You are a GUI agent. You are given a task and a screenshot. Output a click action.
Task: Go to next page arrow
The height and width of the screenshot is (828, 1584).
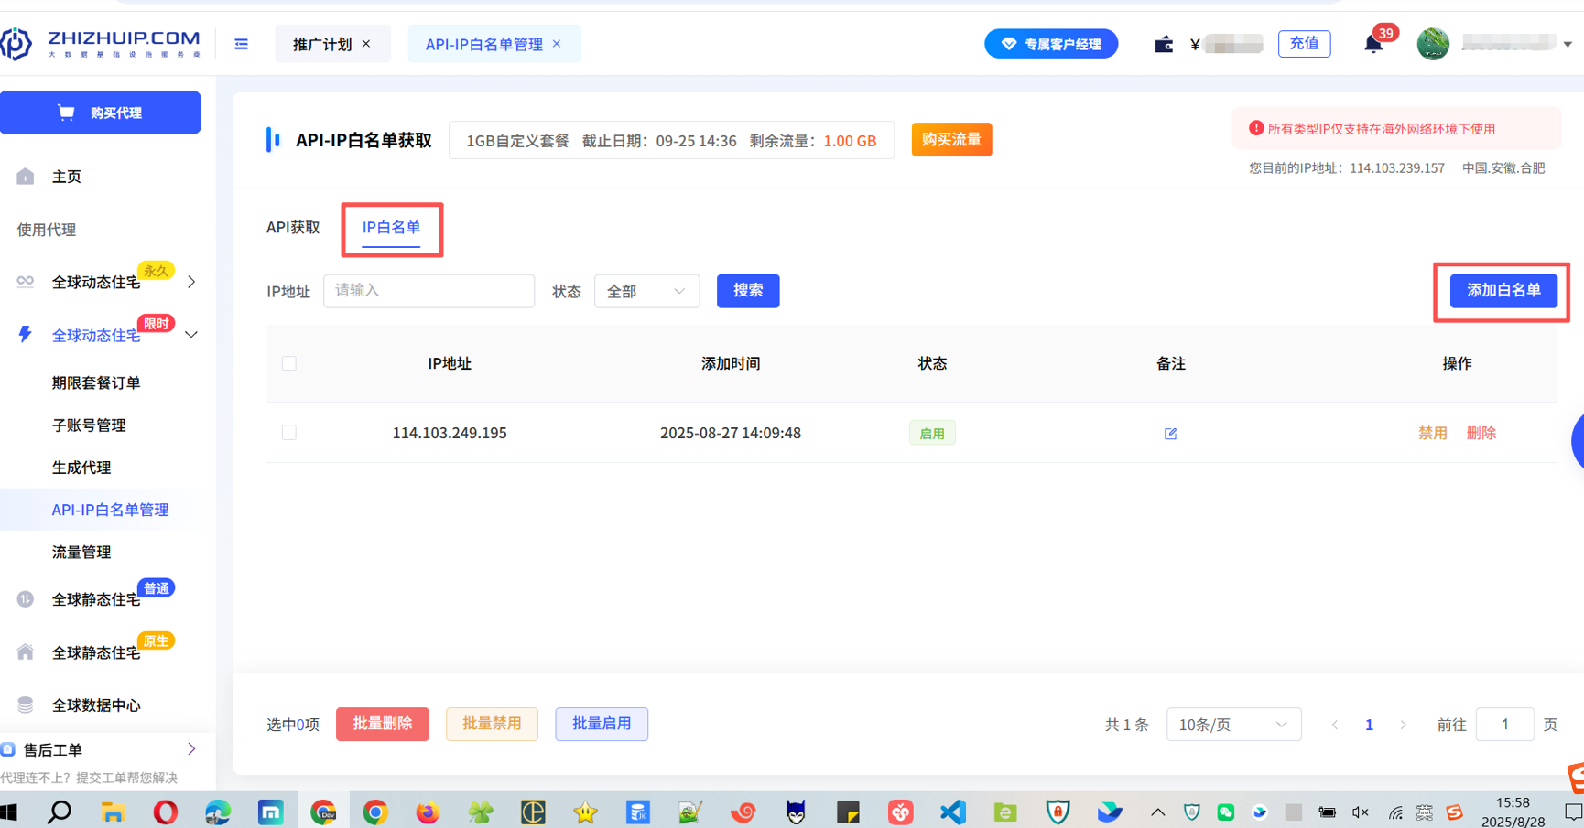pos(1403,725)
